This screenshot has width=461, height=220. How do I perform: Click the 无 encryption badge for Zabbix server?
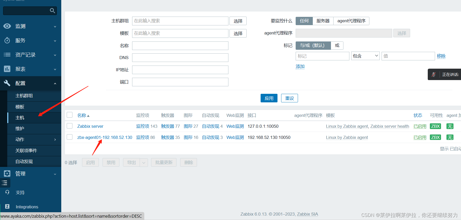point(450,126)
